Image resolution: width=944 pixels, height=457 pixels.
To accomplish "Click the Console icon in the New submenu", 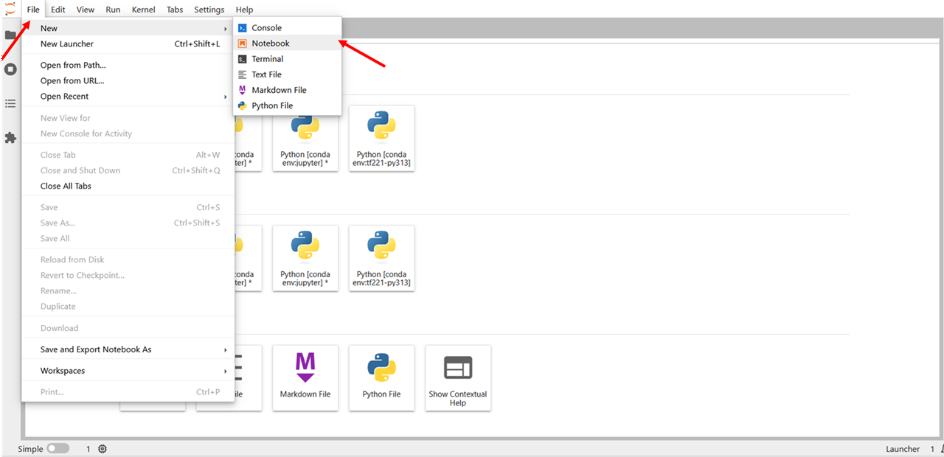I will pos(242,28).
